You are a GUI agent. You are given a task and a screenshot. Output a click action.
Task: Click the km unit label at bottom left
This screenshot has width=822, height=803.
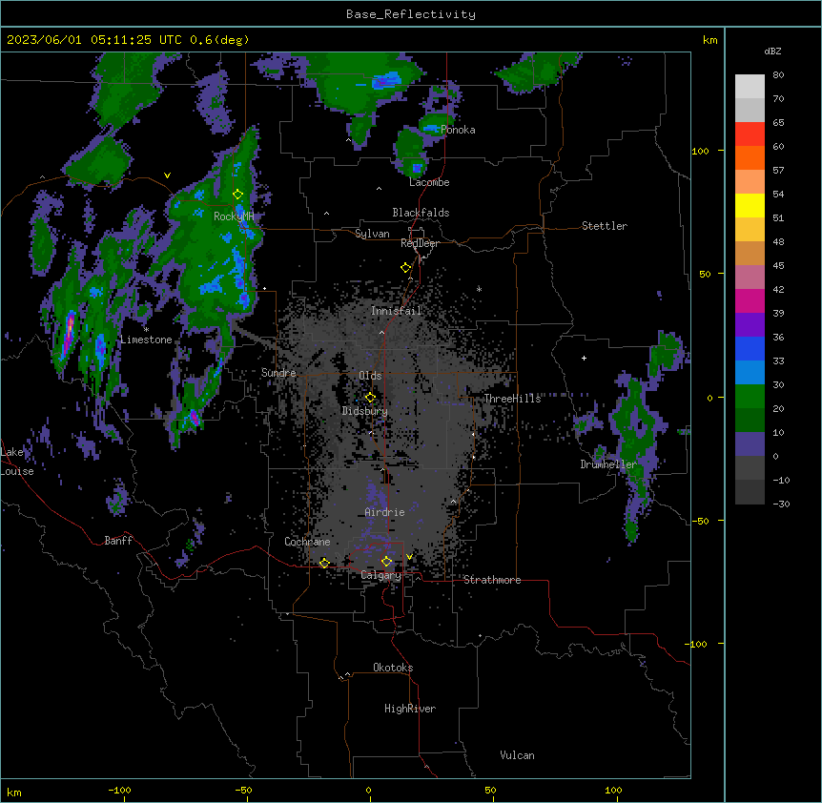pyautogui.click(x=14, y=792)
